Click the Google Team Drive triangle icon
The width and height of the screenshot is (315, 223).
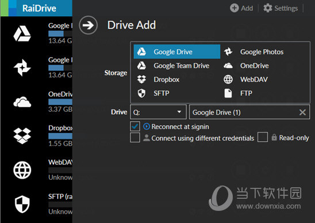pyautogui.click(x=141, y=66)
